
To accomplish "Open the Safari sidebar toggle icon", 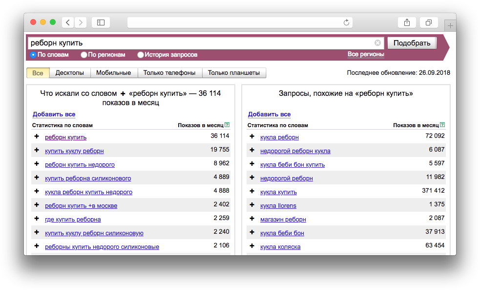I will point(101,22).
